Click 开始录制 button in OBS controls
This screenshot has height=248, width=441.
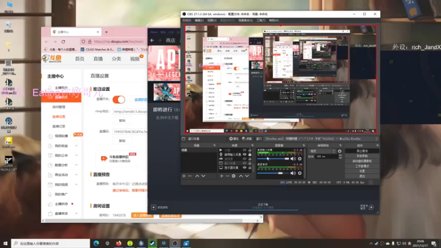362,156
